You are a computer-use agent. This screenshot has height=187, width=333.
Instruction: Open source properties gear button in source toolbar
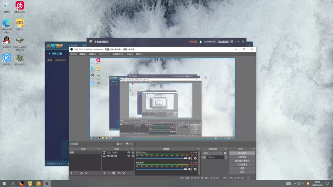click(x=120, y=144)
